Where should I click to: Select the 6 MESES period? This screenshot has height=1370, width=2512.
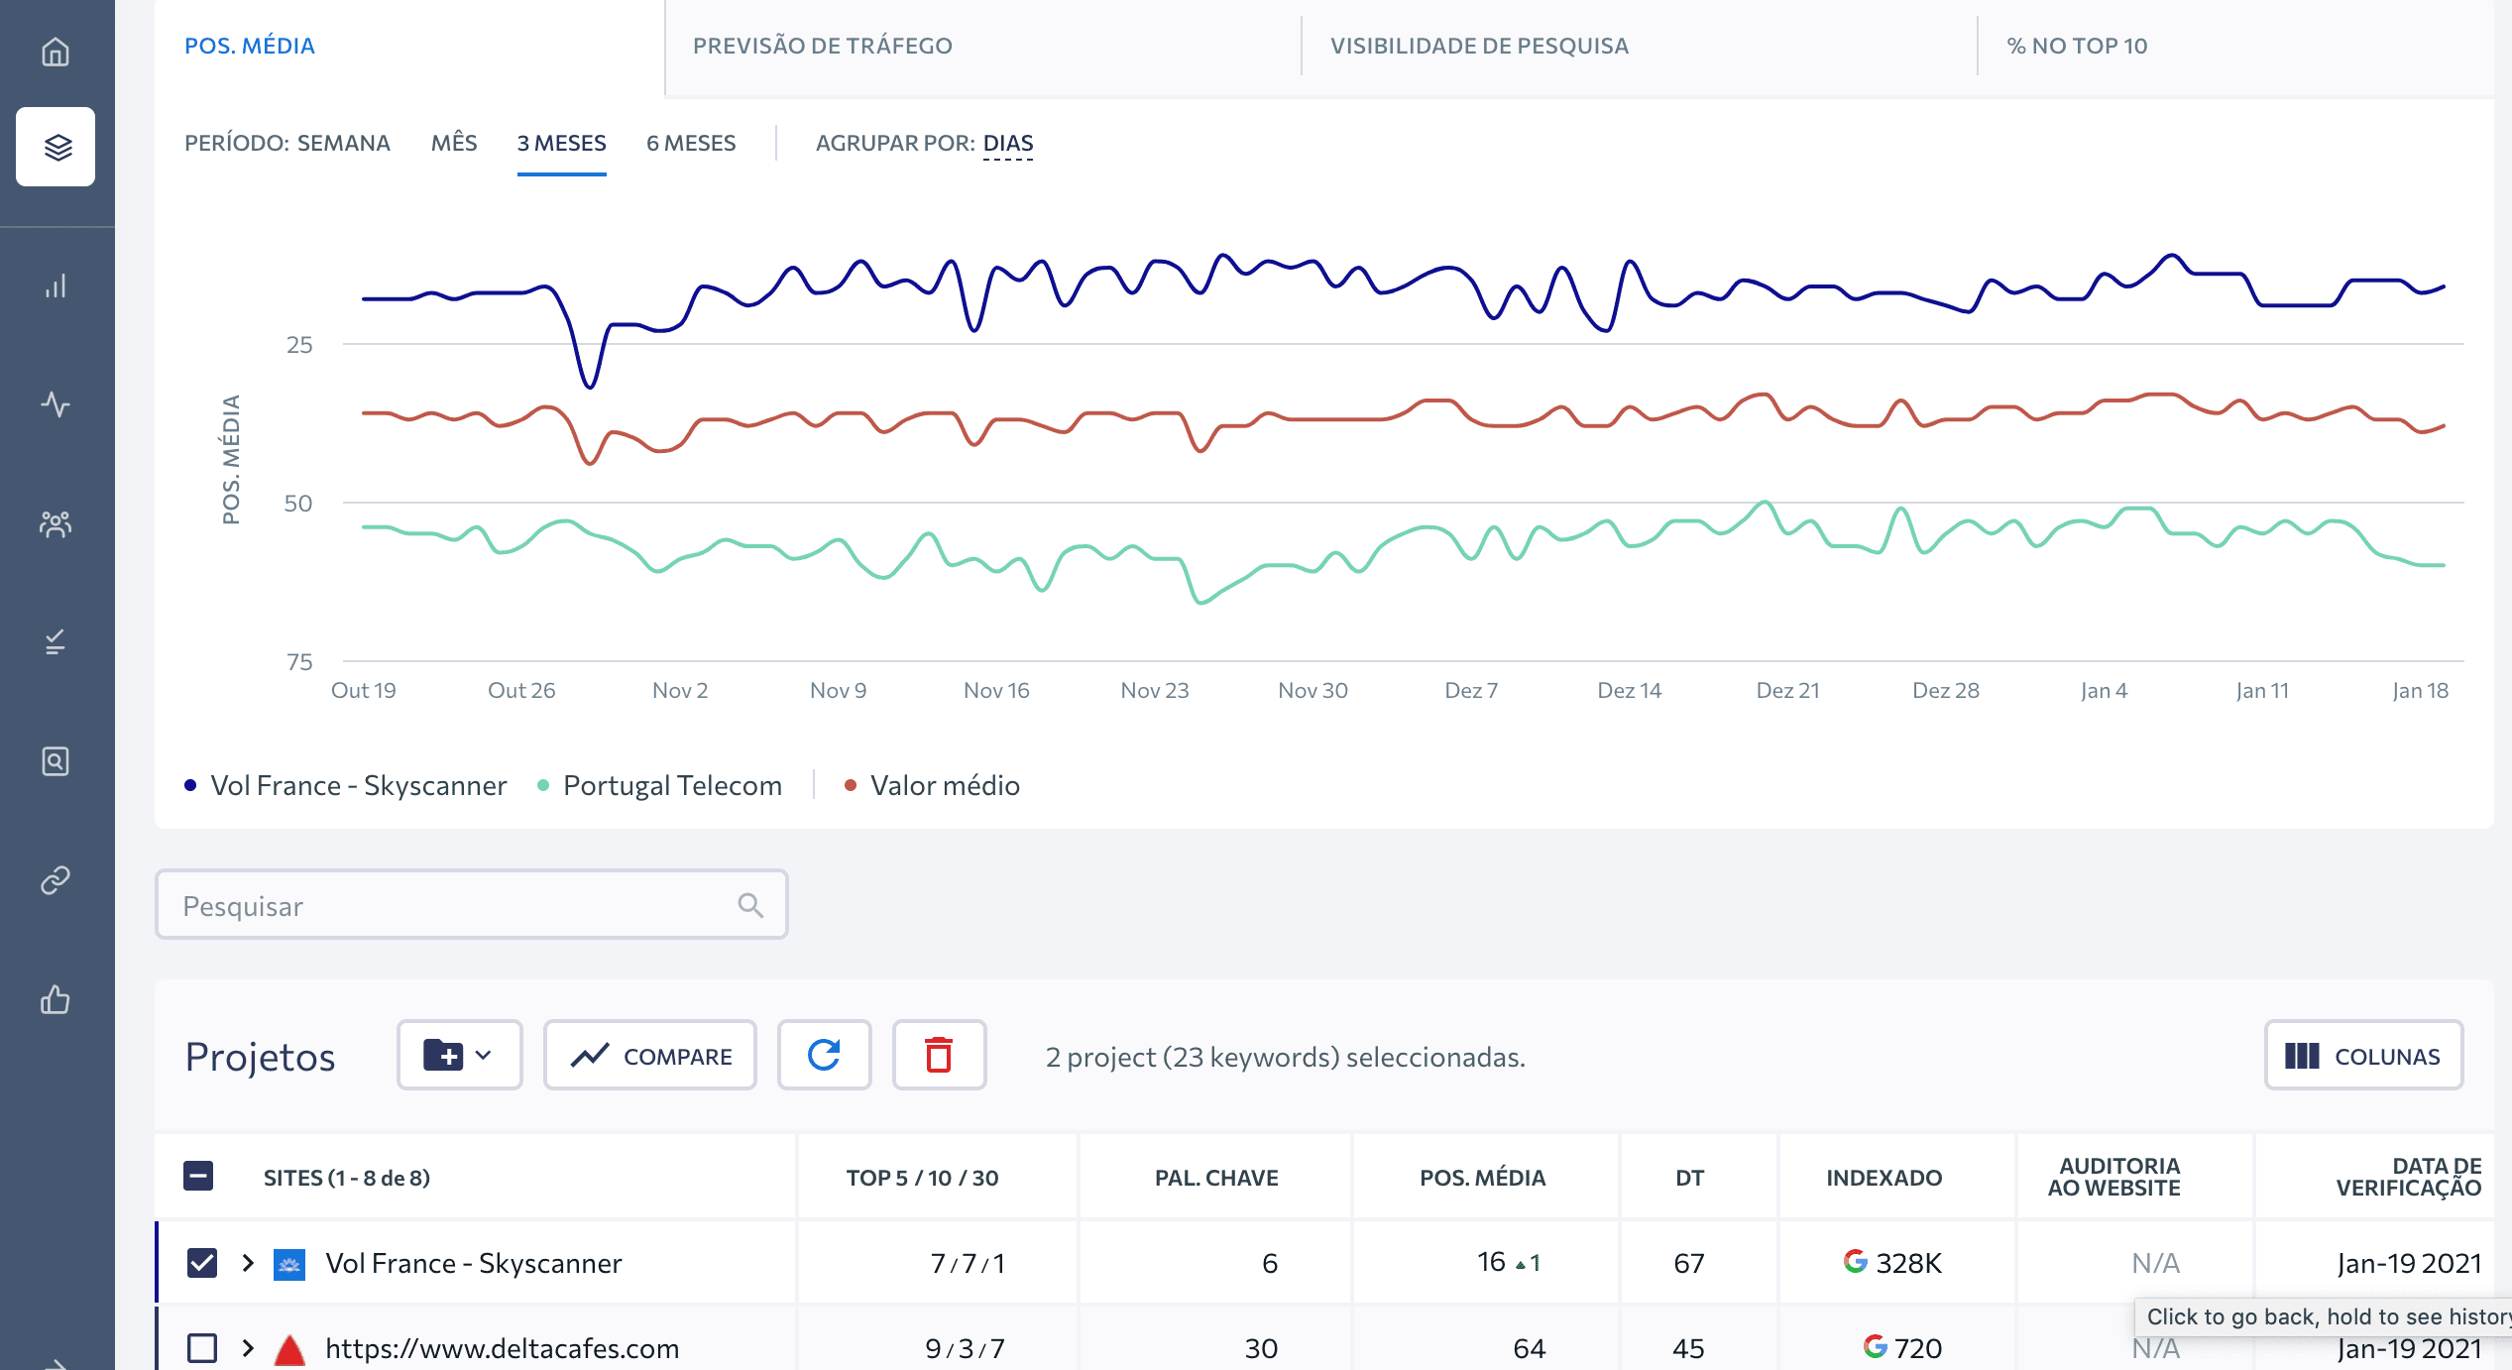click(691, 143)
